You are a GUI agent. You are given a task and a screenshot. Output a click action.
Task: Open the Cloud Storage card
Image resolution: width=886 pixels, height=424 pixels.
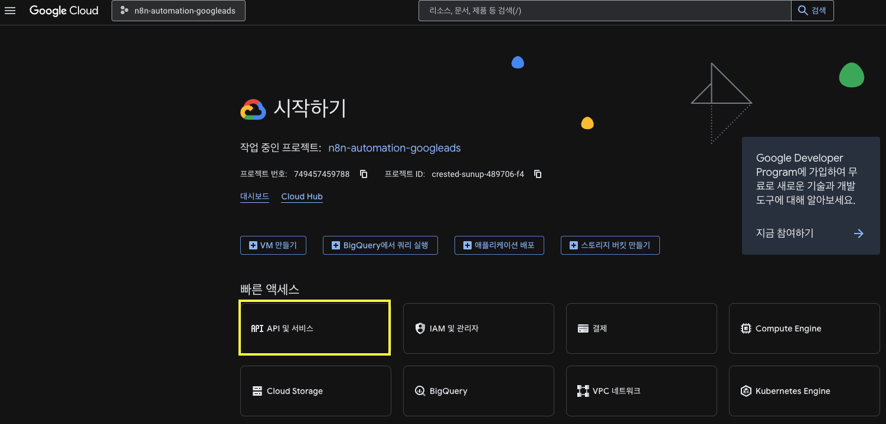point(316,391)
